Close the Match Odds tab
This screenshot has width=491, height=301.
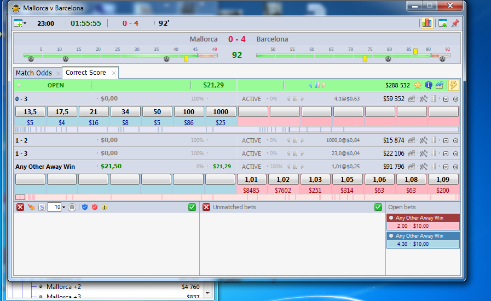tap(58, 73)
